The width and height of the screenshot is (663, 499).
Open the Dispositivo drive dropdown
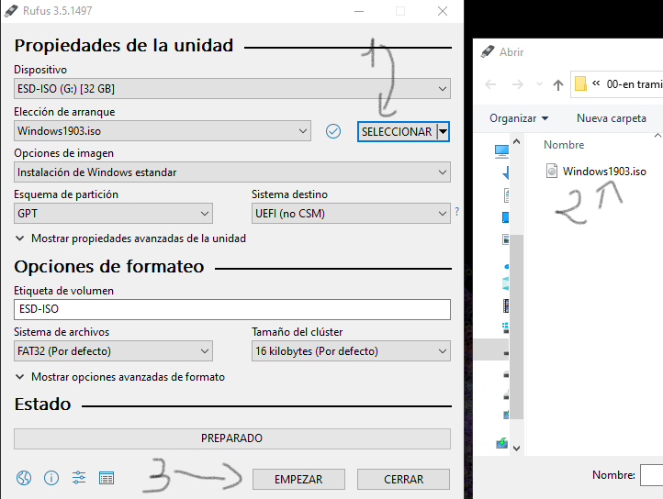tap(232, 89)
